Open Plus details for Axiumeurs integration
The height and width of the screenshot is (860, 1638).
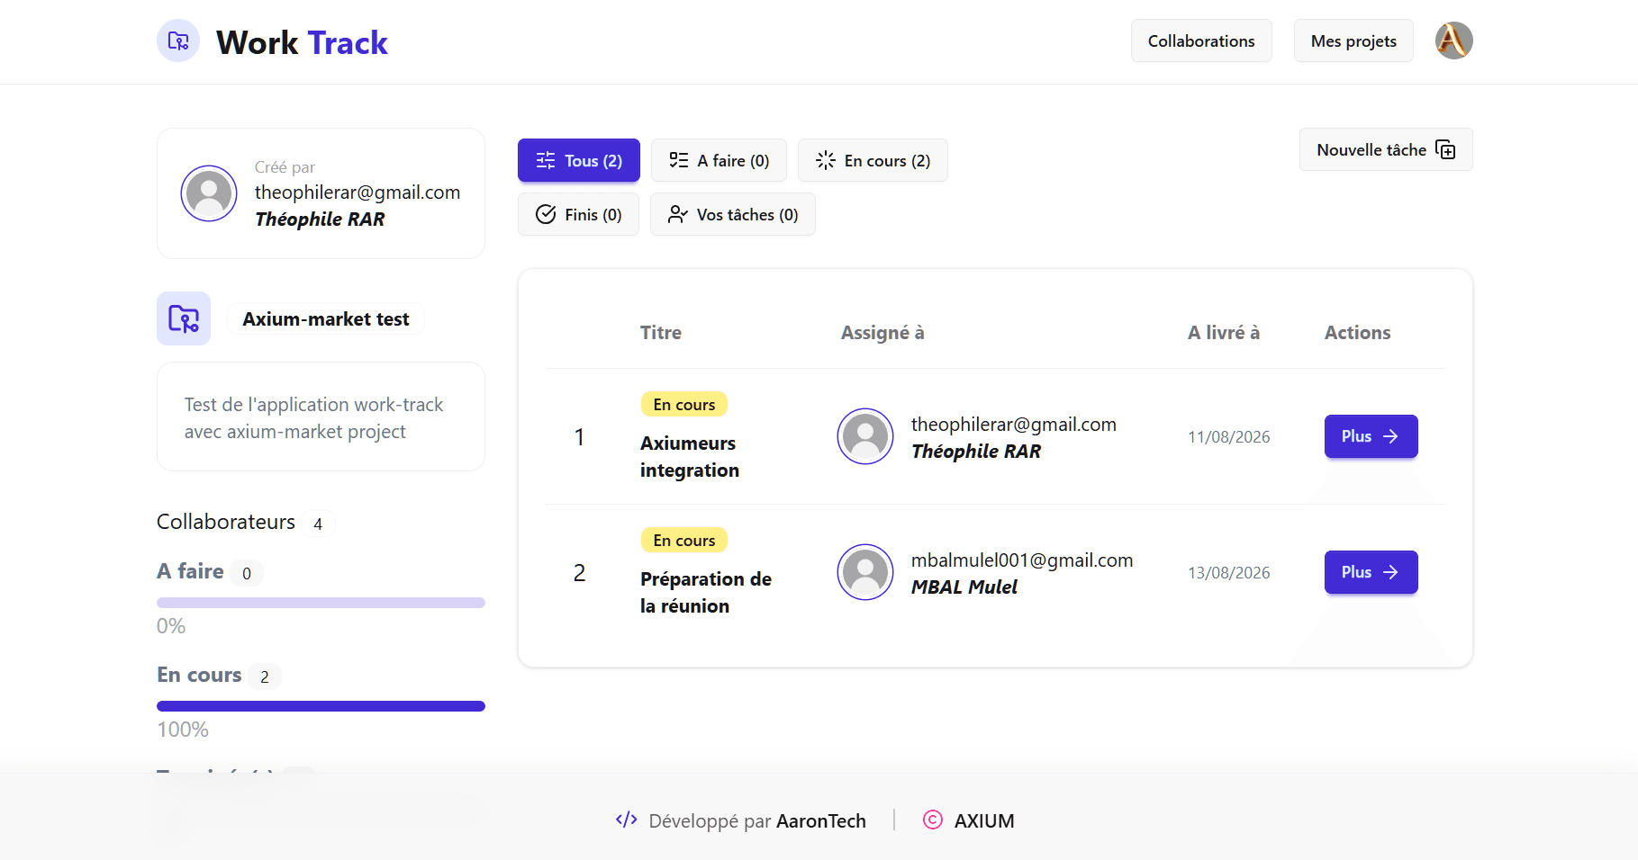pos(1371,436)
